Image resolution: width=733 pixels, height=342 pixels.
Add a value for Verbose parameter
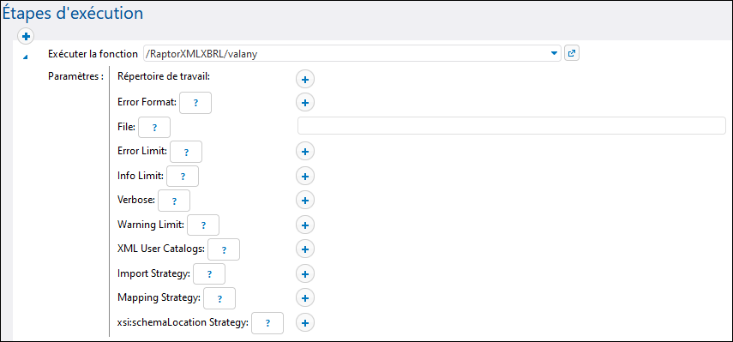[x=305, y=201]
